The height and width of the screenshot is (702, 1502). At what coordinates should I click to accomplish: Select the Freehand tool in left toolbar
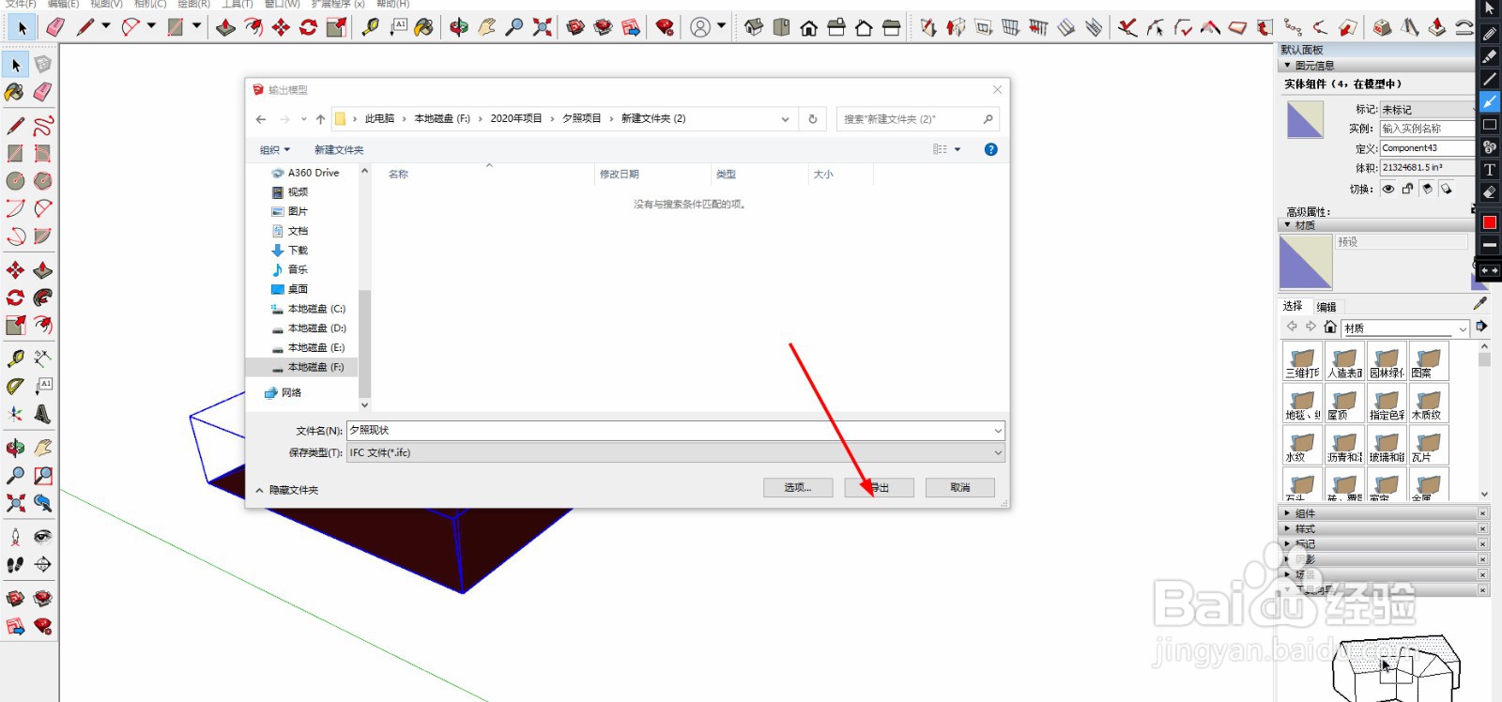[x=43, y=126]
